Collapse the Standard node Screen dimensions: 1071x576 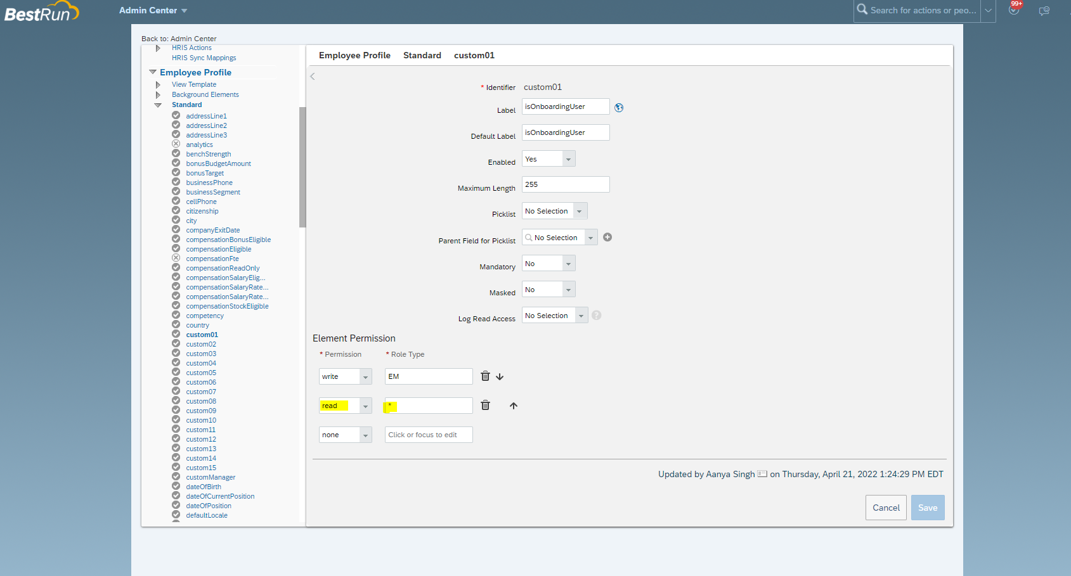pos(158,105)
